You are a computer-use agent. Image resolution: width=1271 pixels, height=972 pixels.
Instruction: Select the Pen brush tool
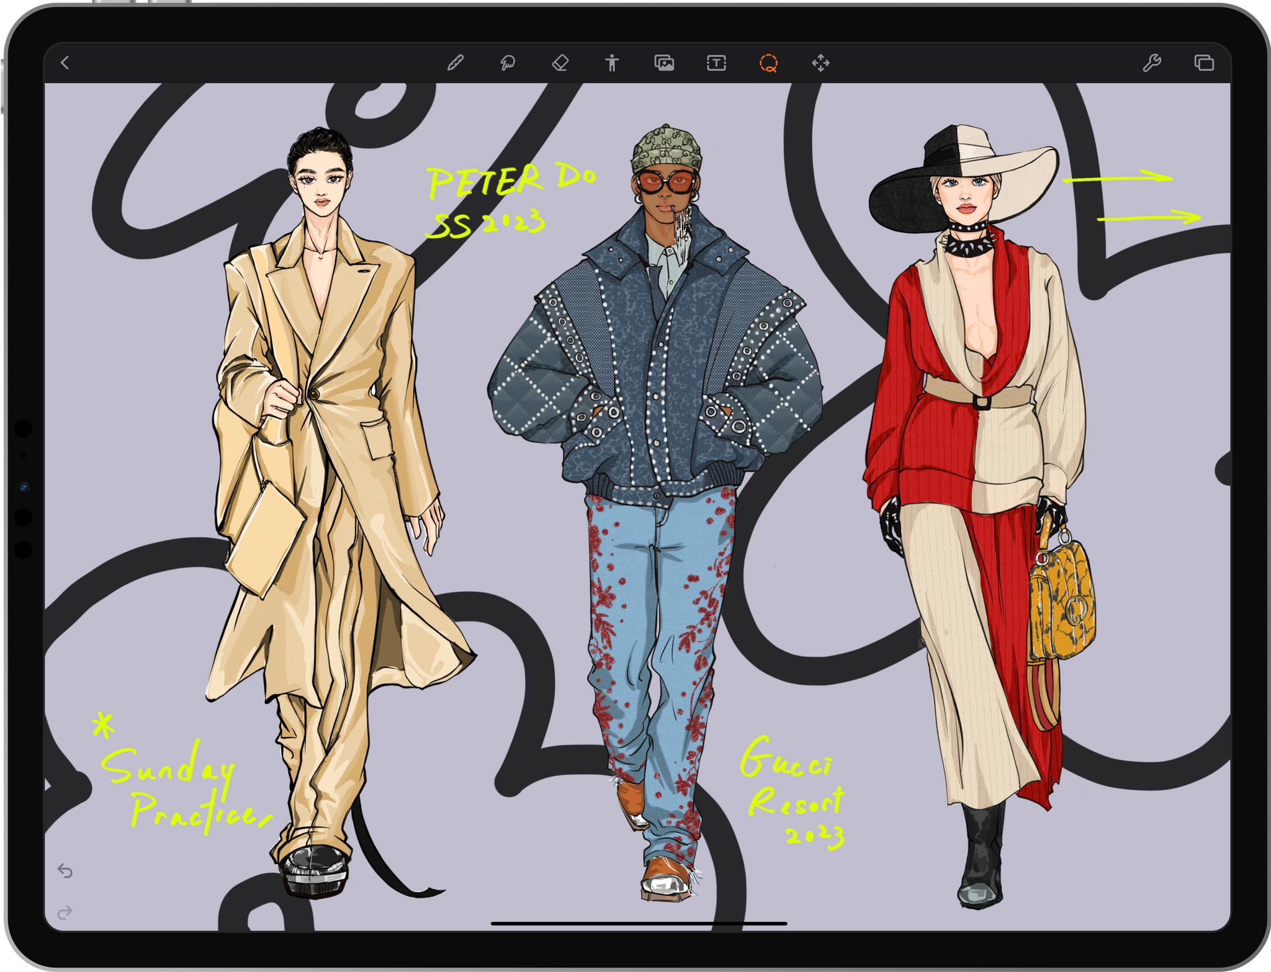[456, 63]
